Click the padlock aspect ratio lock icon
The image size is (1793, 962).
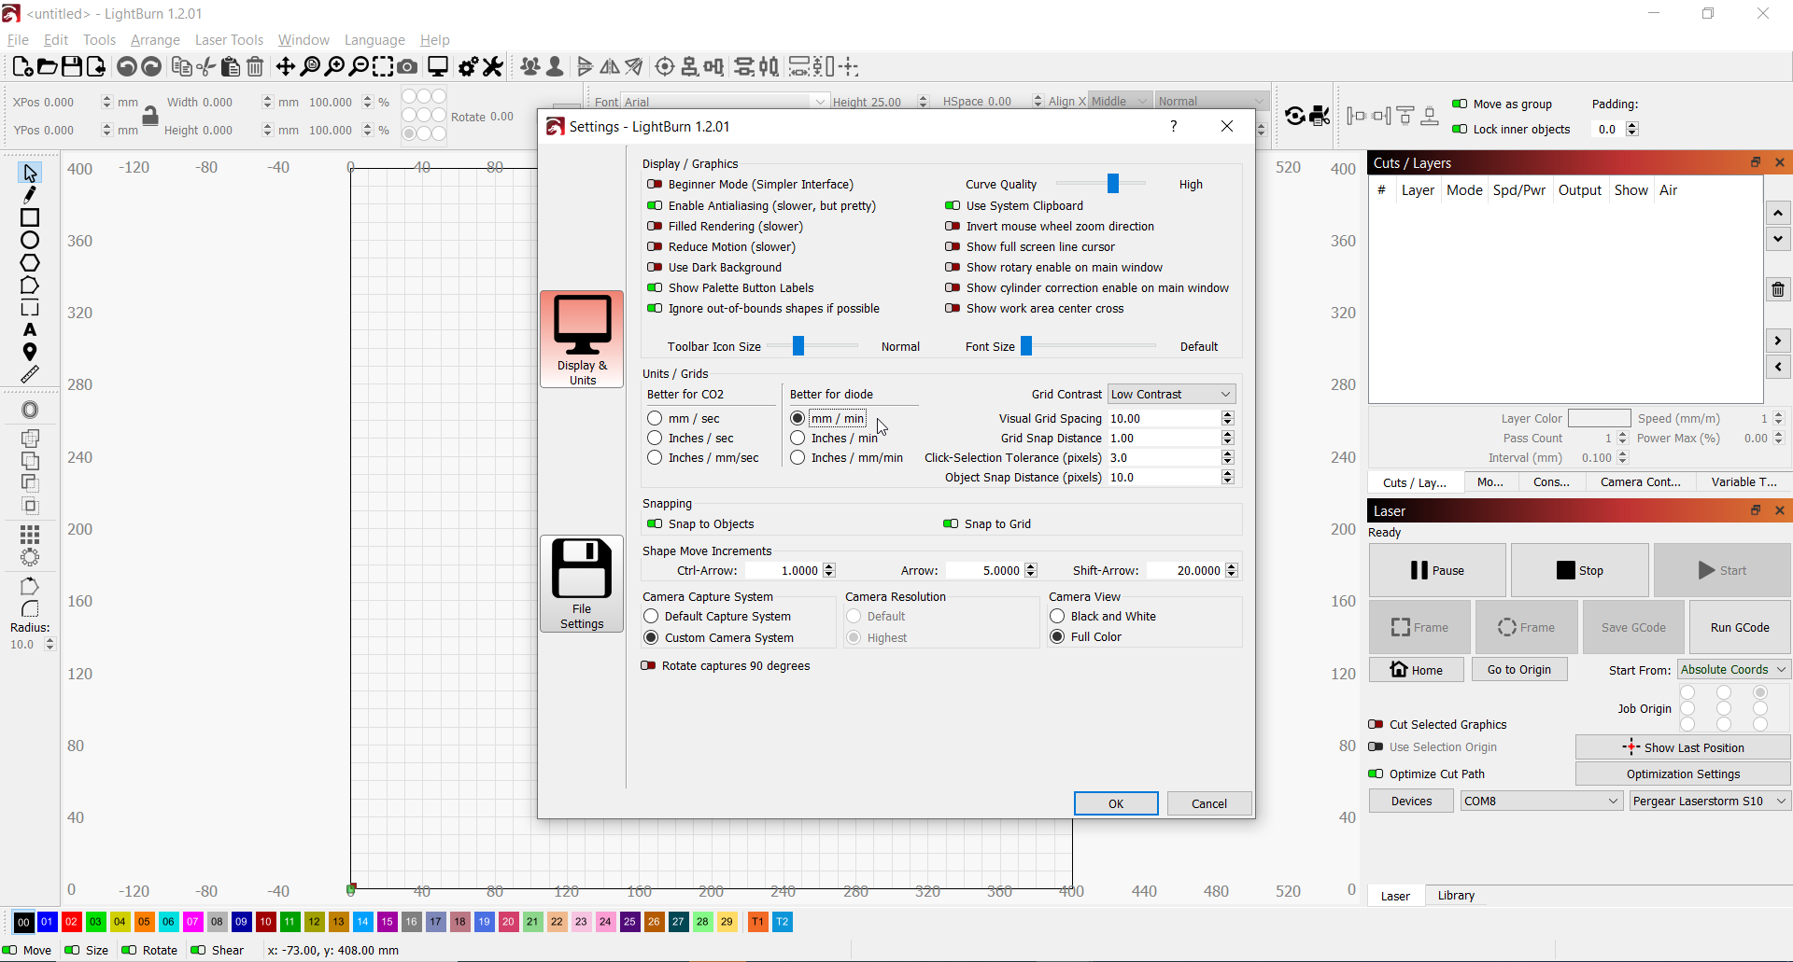pyautogui.click(x=150, y=116)
